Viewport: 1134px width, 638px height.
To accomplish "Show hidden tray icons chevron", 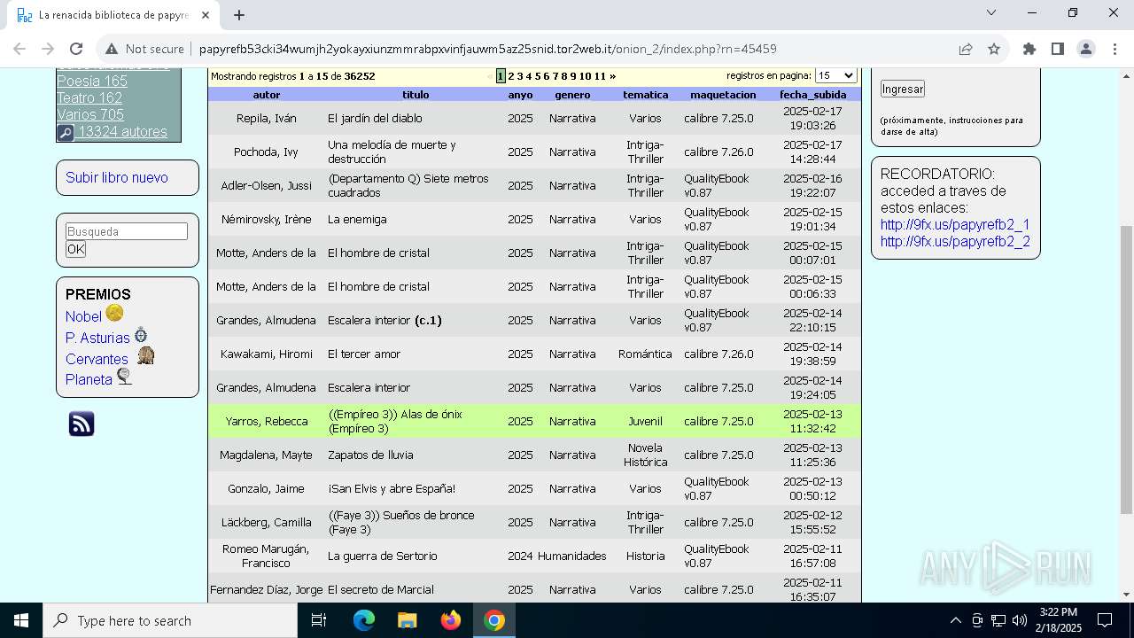I will pyautogui.click(x=955, y=620).
